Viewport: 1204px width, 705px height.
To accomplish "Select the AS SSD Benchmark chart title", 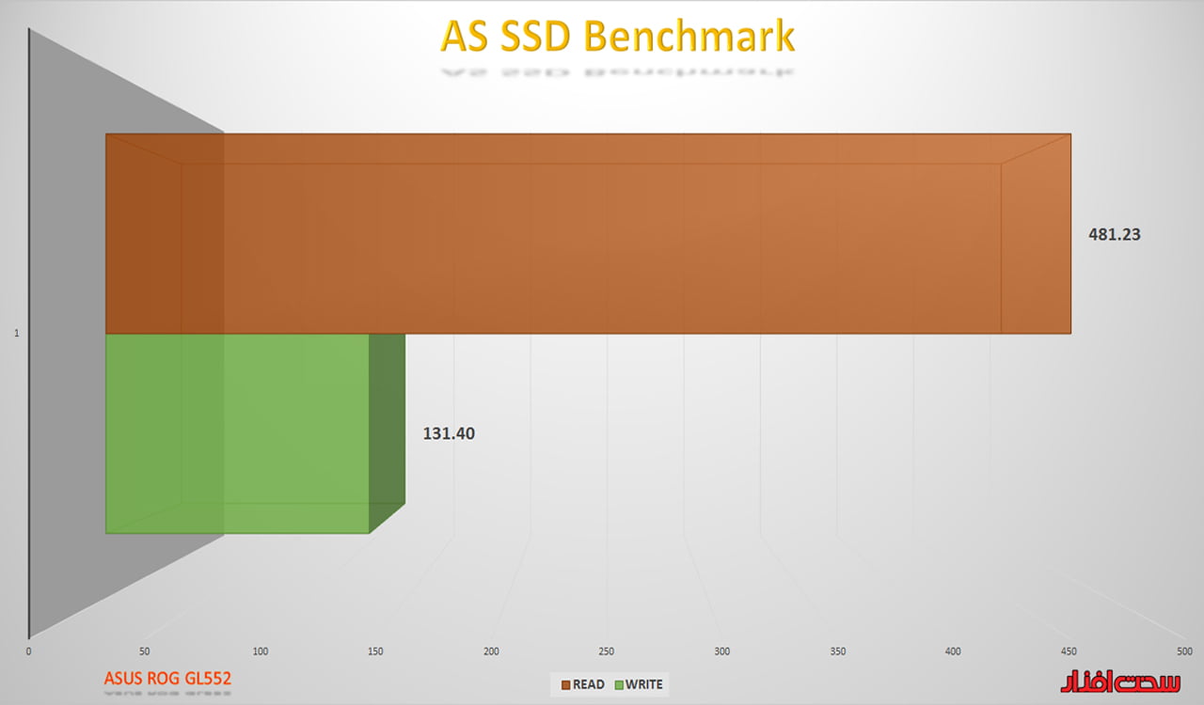I will point(618,37).
